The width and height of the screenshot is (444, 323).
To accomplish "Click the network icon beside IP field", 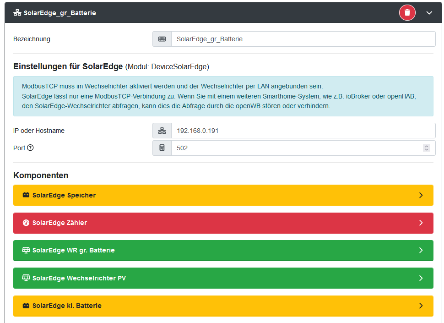I will (x=162, y=131).
